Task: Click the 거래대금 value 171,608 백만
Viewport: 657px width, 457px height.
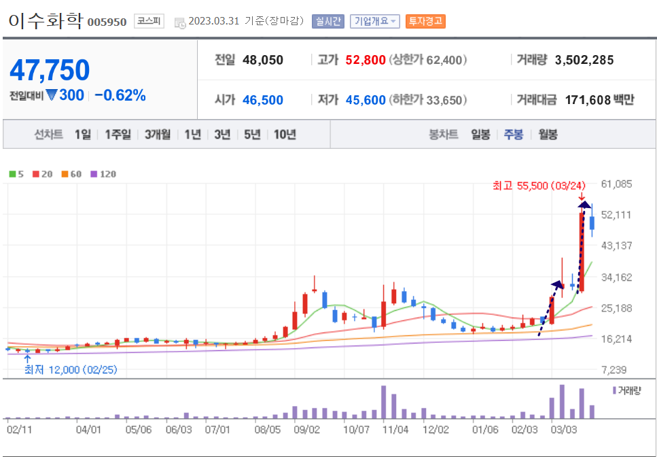Action: [600, 100]
